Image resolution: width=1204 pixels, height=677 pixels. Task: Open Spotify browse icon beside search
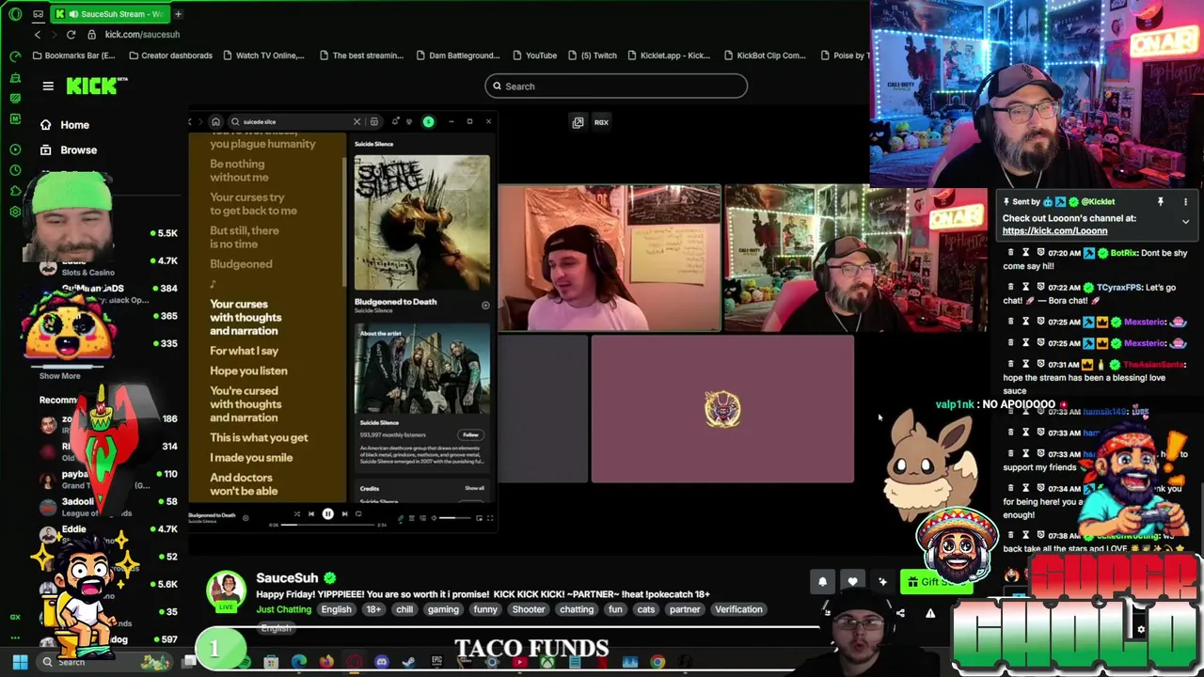(x=374, y=121)
